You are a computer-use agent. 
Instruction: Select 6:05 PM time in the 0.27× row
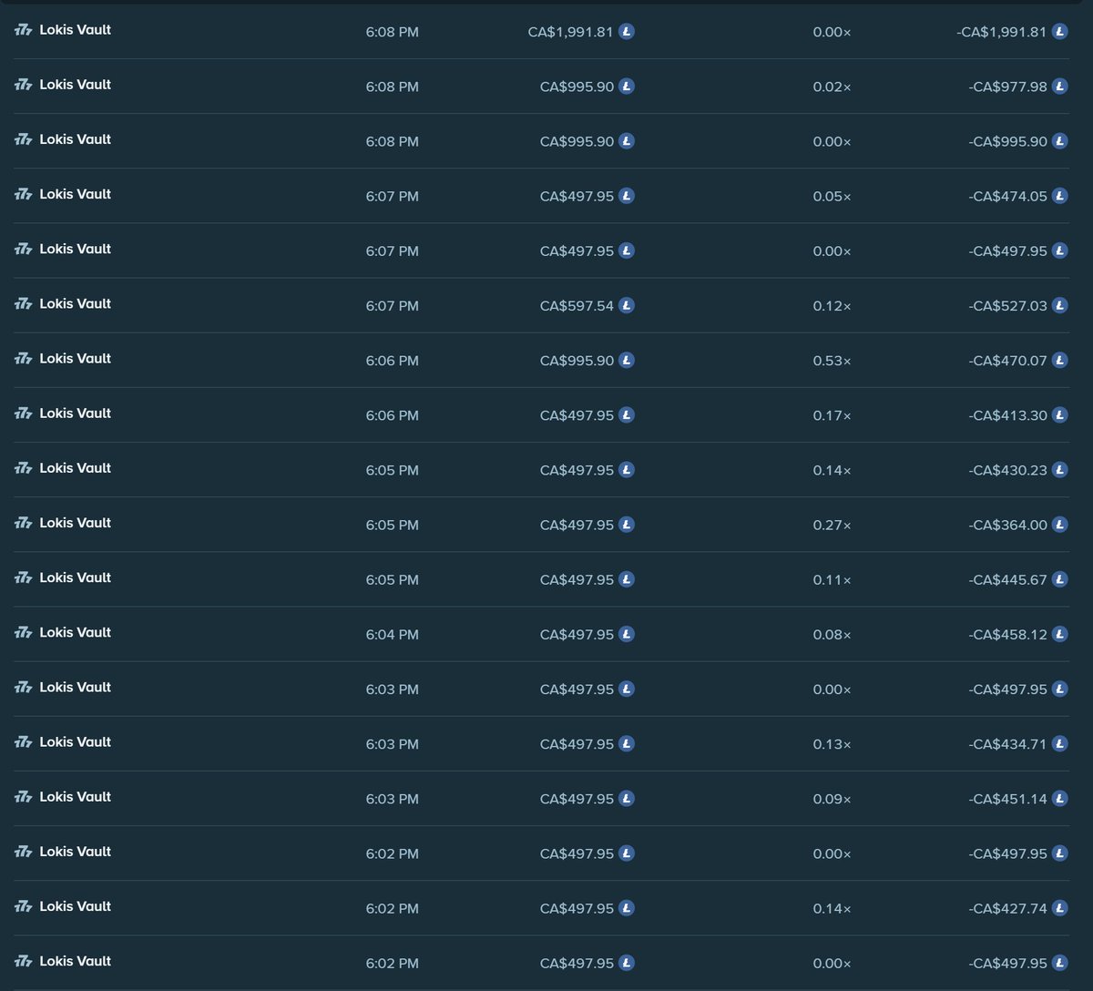pyautogui.click(x=393, y=525)
